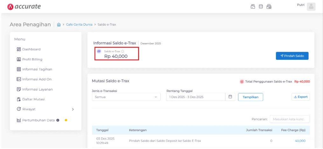
Task: Click the Total Penggunaan Saldo icon
Action: [x=242, y=81]
